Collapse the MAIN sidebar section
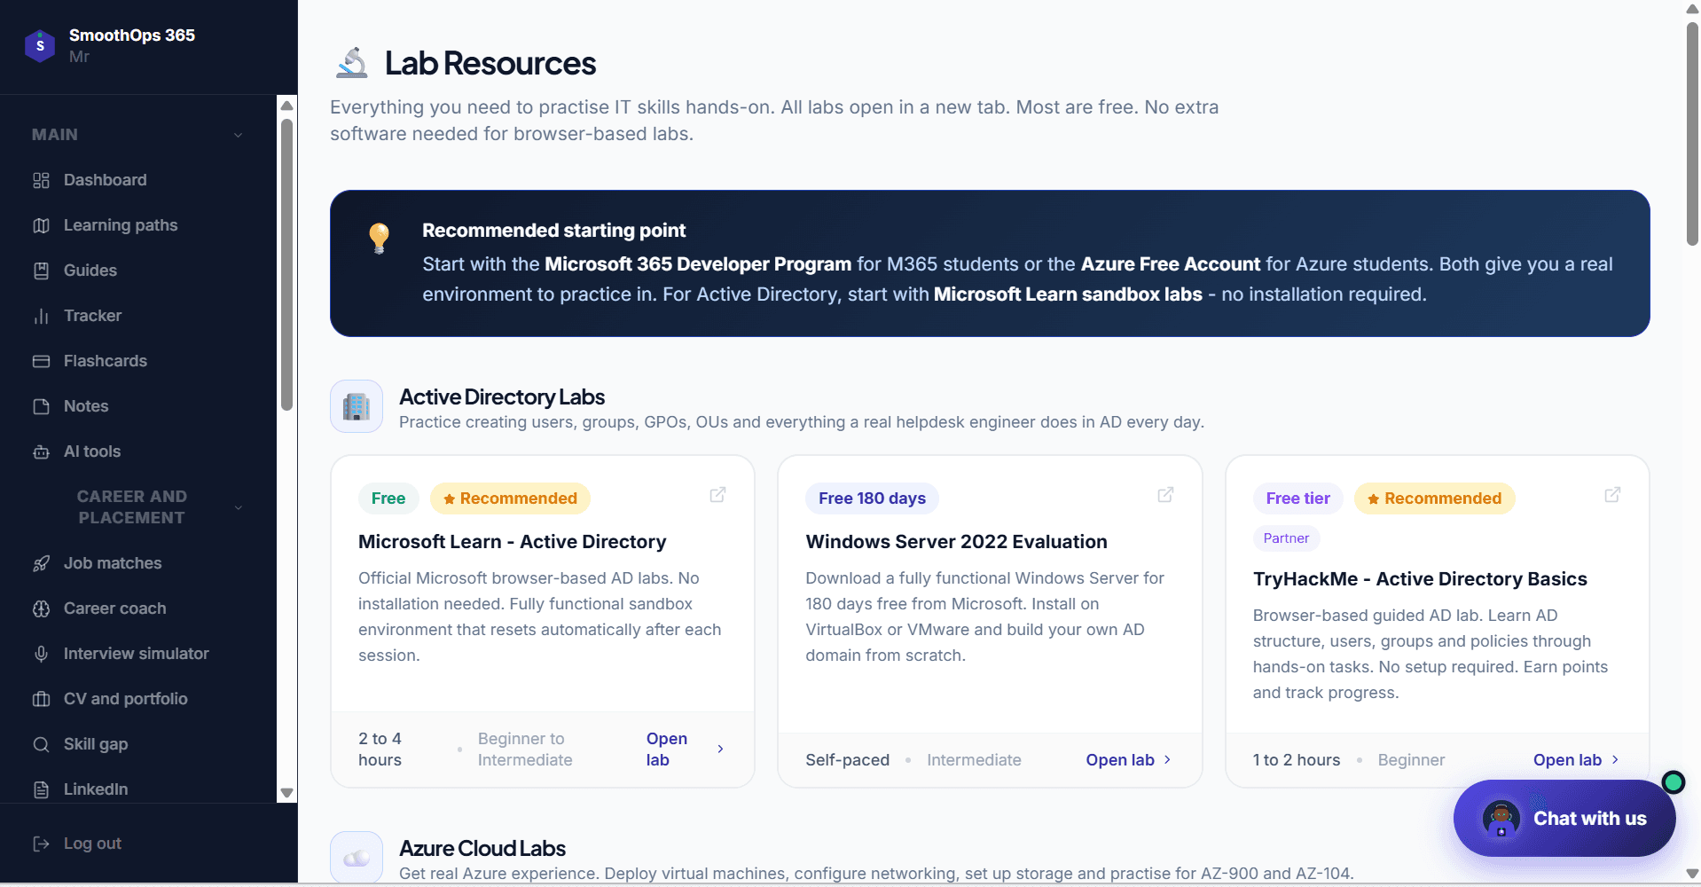 pos(238,135)
